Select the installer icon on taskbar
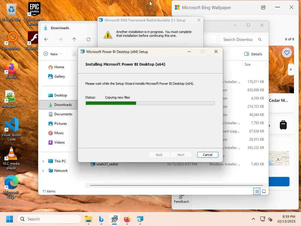 [x=114, y=219]
